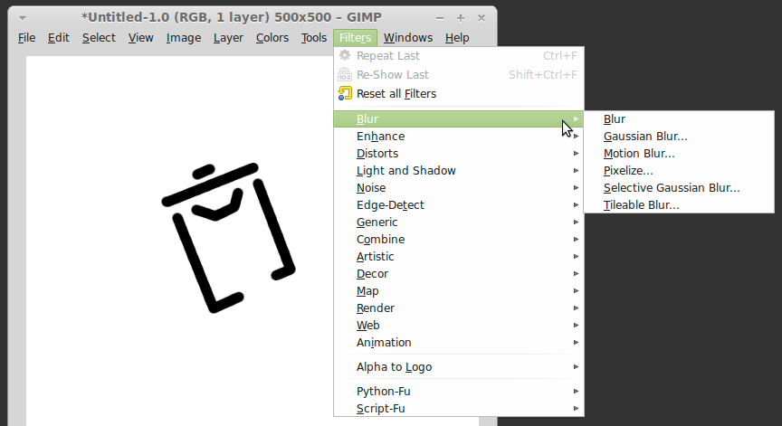The height and width of the screenshot is (426, 782).
Task: Minimize the GIMP window
Action: click(439, 18)
